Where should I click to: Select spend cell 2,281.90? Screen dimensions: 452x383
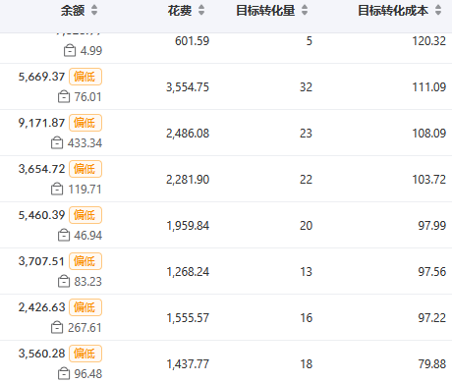[188, 180]
